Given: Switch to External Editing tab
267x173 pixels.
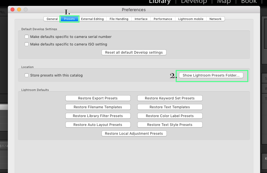Looking at the screenshot, I should click(92, 19).
